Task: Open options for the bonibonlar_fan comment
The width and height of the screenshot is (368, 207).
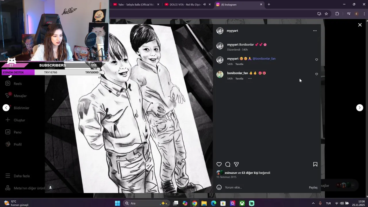Action: [x=250, y=78]
